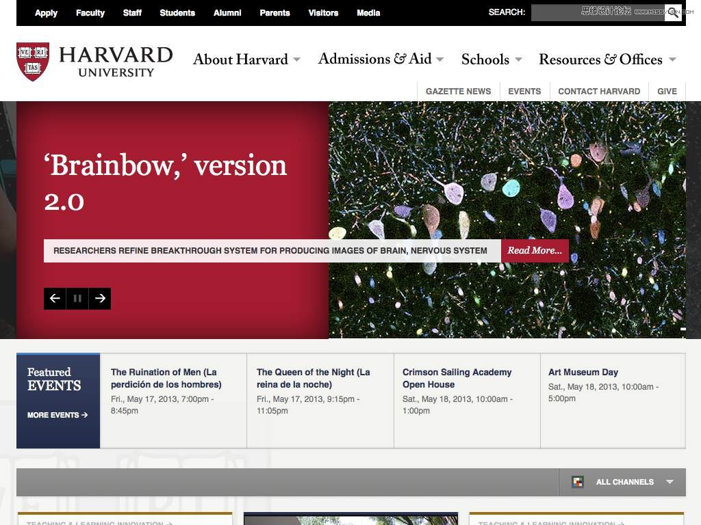Open the Students link
This screenshot has height=525, width=701.
click(177, 13)
